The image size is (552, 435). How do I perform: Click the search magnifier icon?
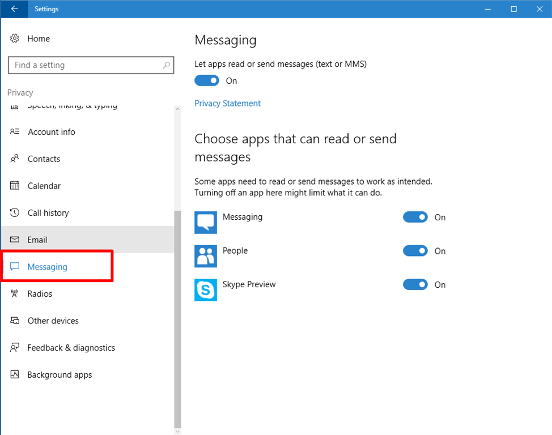click(x=166, y=65)
